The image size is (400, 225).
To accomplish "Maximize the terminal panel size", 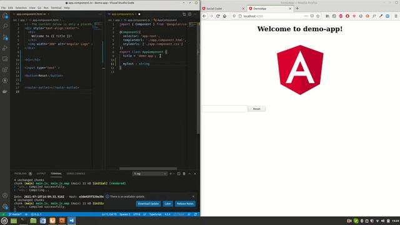I will click(x=189, y=174).
